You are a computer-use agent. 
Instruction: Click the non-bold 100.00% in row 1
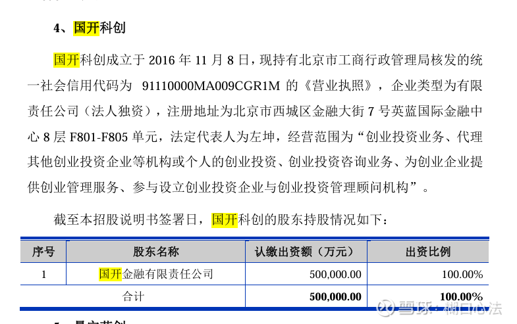462,274
